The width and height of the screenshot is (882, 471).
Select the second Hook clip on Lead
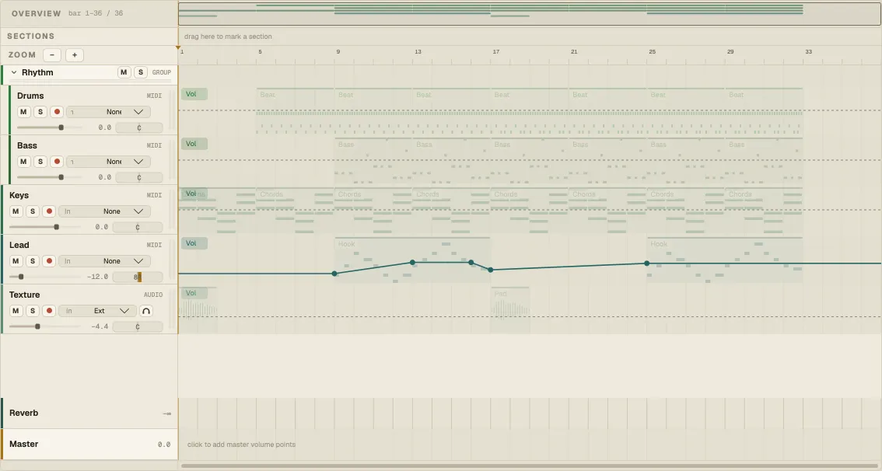click(725, 260)
